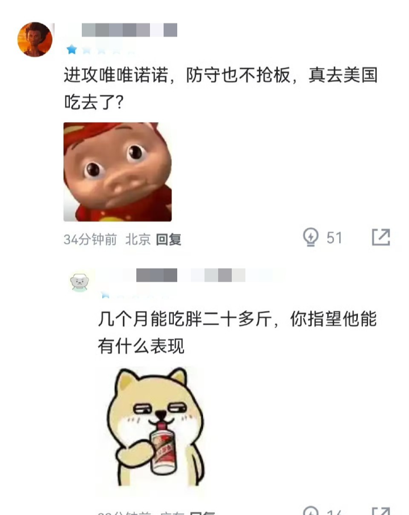Screen dimensions: 409x515
Task: Open the first commenter's blurred username
Action: (x=130, y=30)
